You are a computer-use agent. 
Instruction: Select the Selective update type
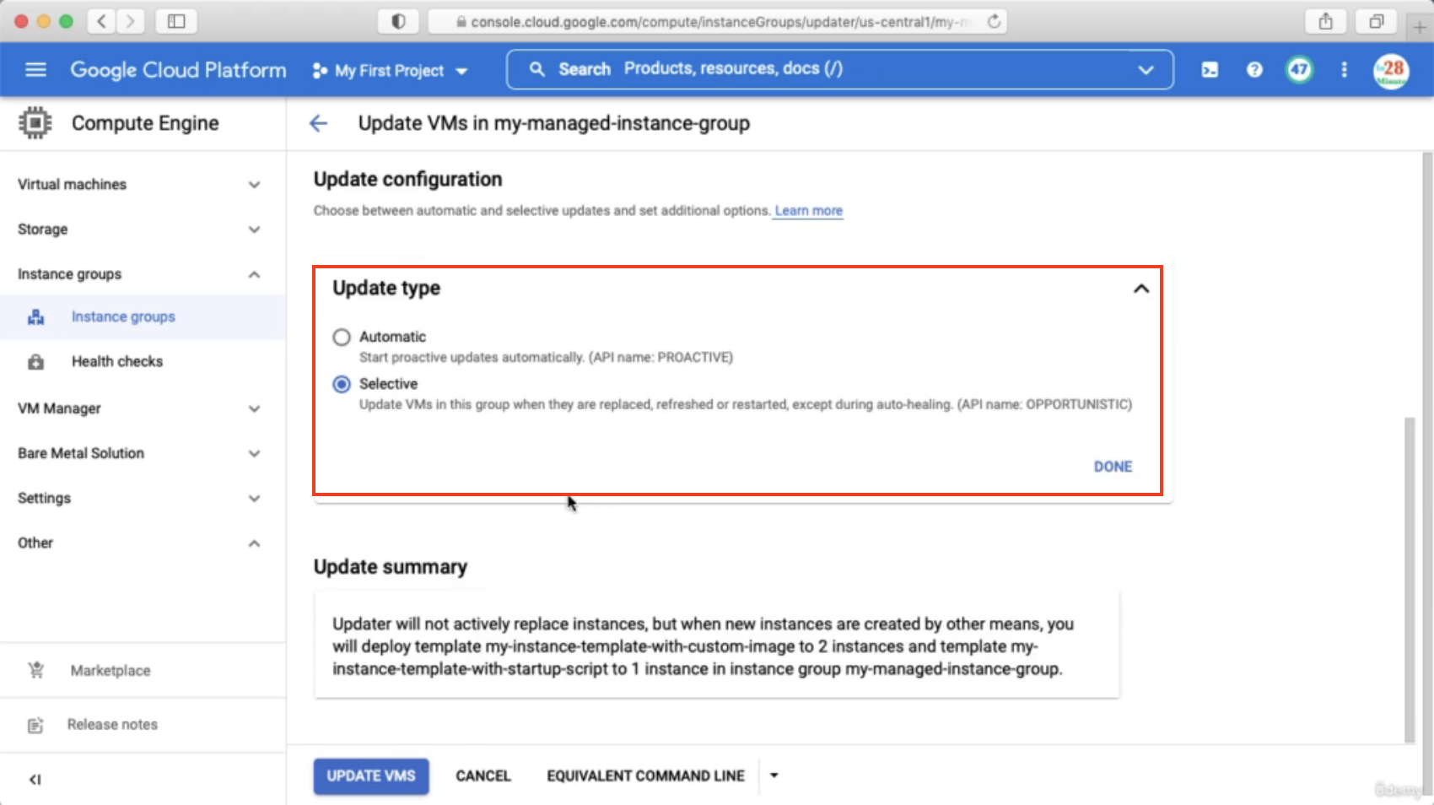tap(342, 385)
